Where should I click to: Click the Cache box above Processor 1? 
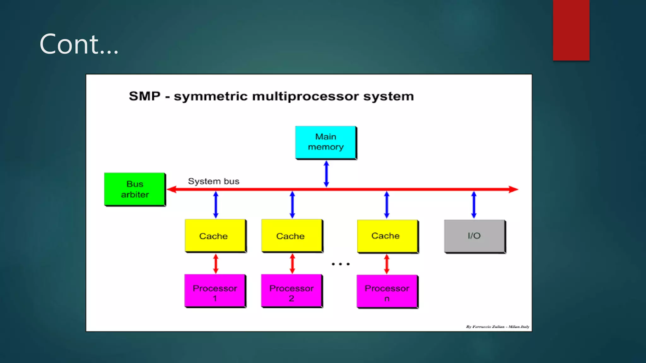coord(215,236)
